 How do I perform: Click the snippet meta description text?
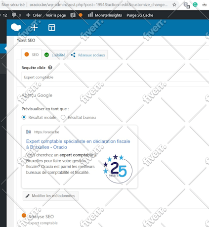coord(61,164)
